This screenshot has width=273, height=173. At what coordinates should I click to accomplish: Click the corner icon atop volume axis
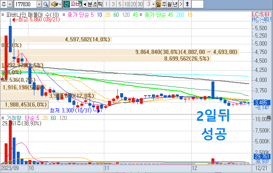click(269, 117)
